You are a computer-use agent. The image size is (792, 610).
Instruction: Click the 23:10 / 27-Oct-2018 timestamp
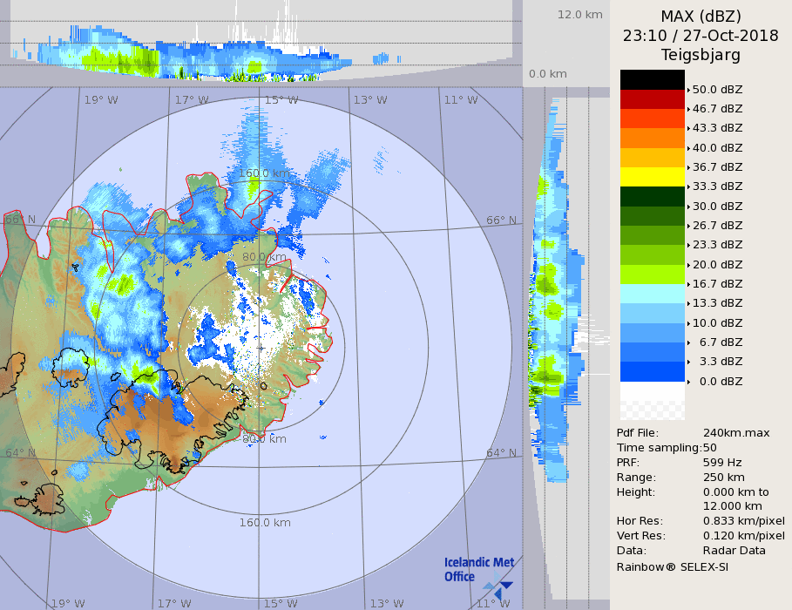[701, 36]
